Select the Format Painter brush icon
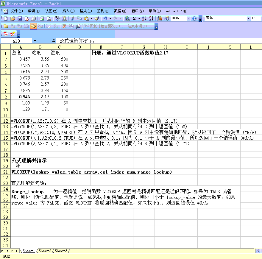The image size is (262, 259). [97, 18]
